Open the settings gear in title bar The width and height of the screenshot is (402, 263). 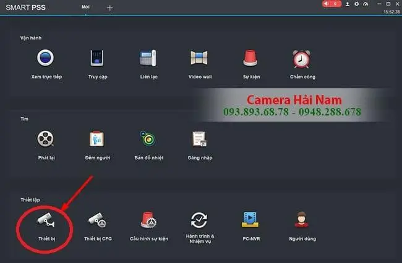(x=357, y=4)
